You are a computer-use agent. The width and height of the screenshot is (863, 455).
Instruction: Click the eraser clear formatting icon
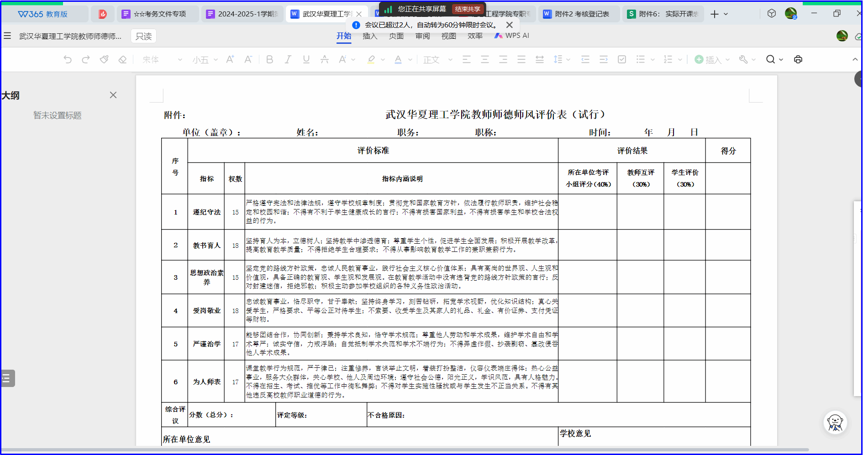tap(122, 59)
